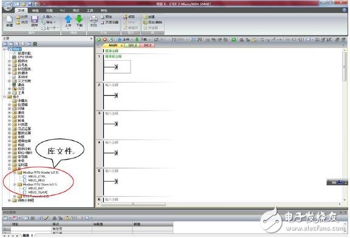This screenshot has width=350, height=238.
Task: Expand the Modbus RTU Master library folder
Action: click(x=15, y=172)
